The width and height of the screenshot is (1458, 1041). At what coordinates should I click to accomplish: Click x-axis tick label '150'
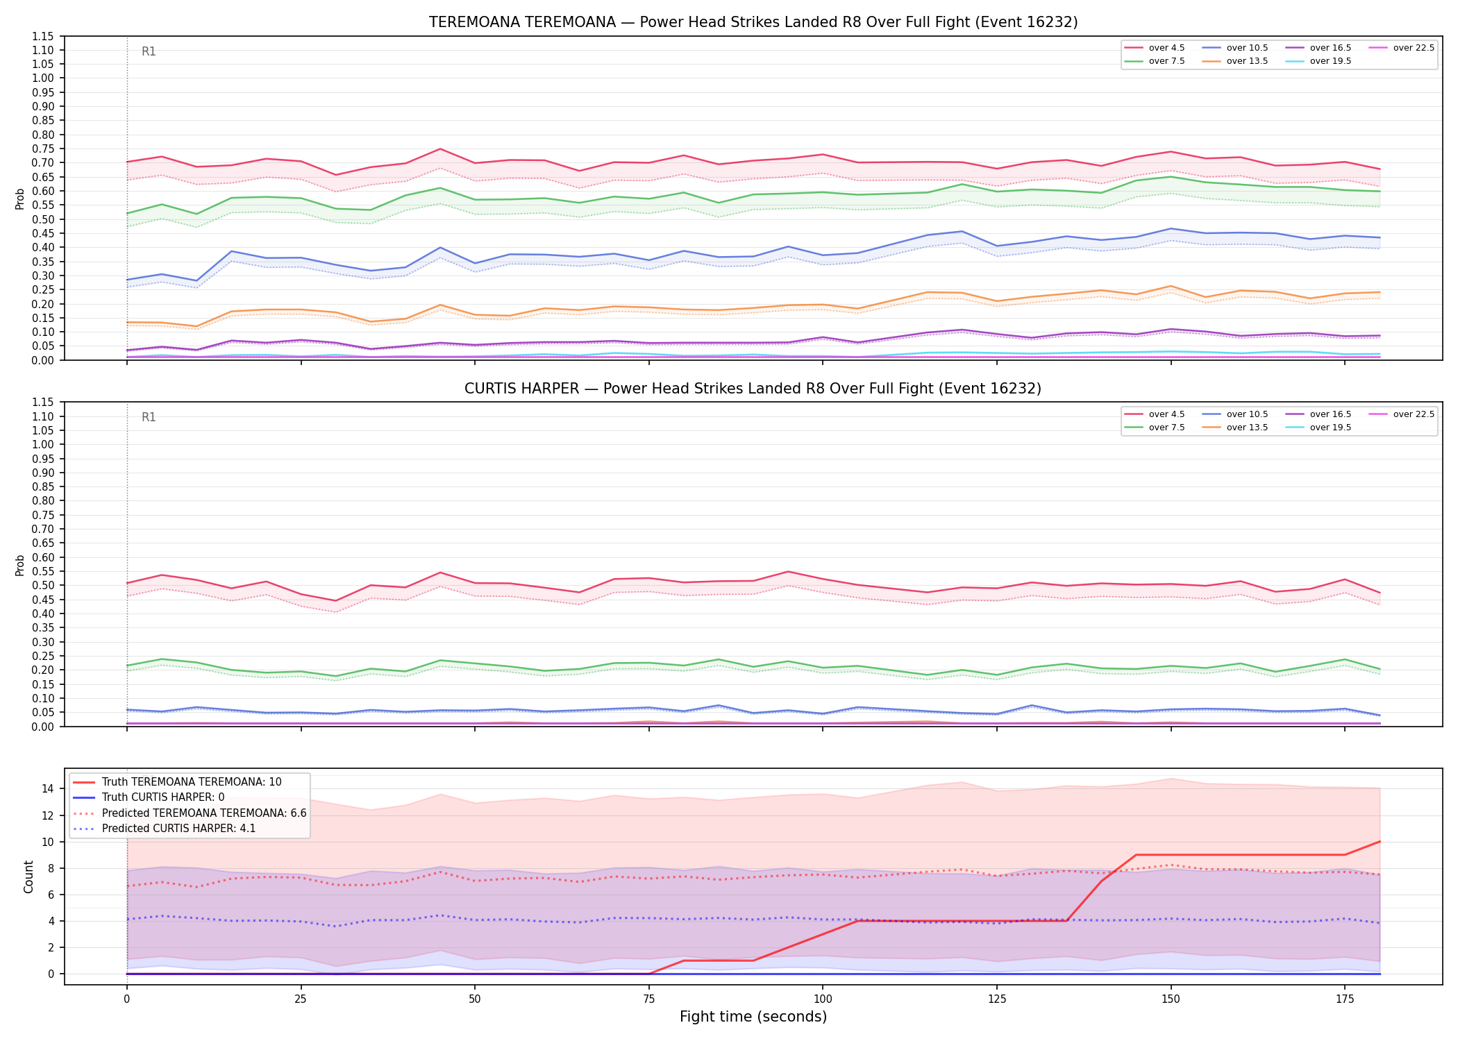[x=1171, y=999]
